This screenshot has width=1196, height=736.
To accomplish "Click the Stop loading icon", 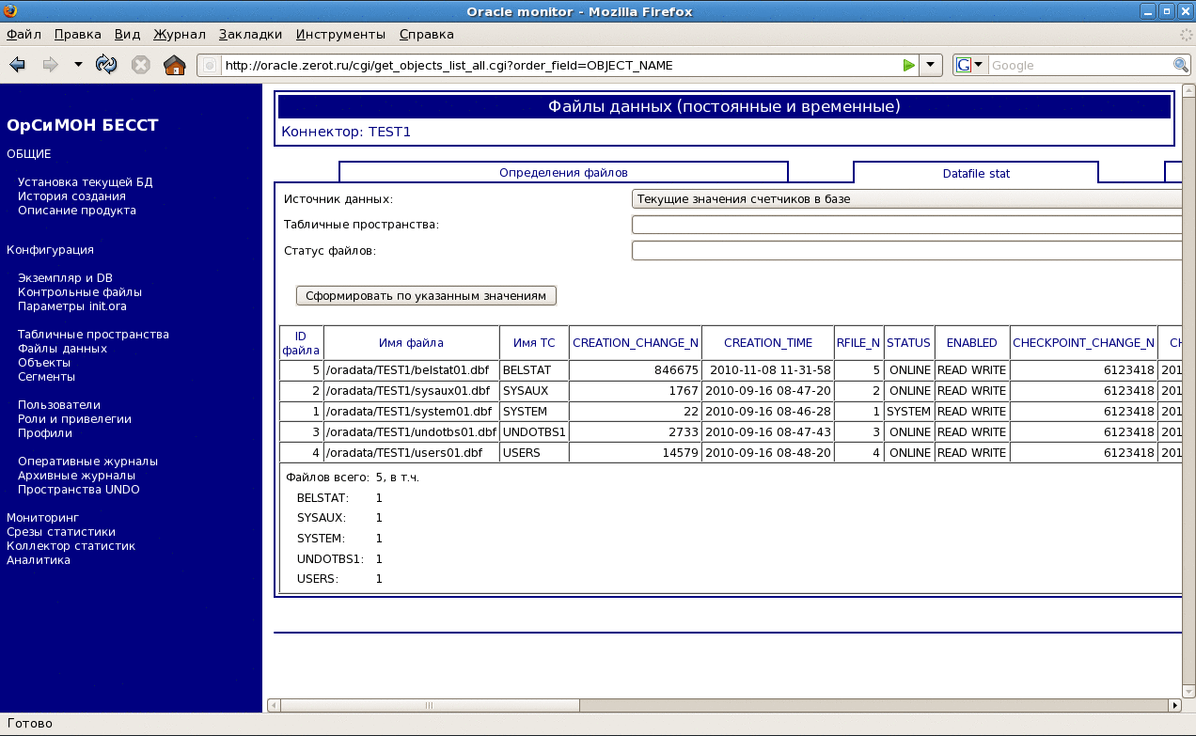I will click(x=141, y=65).
